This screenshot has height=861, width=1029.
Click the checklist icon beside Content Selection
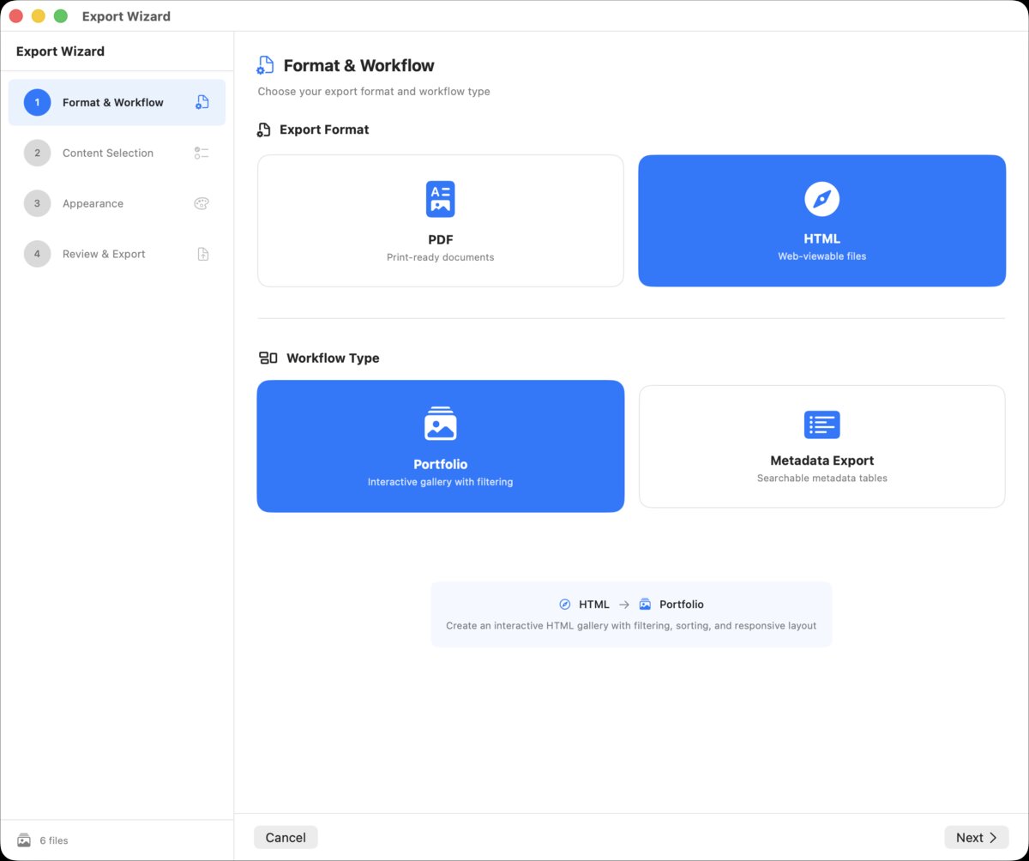(201, 153)
